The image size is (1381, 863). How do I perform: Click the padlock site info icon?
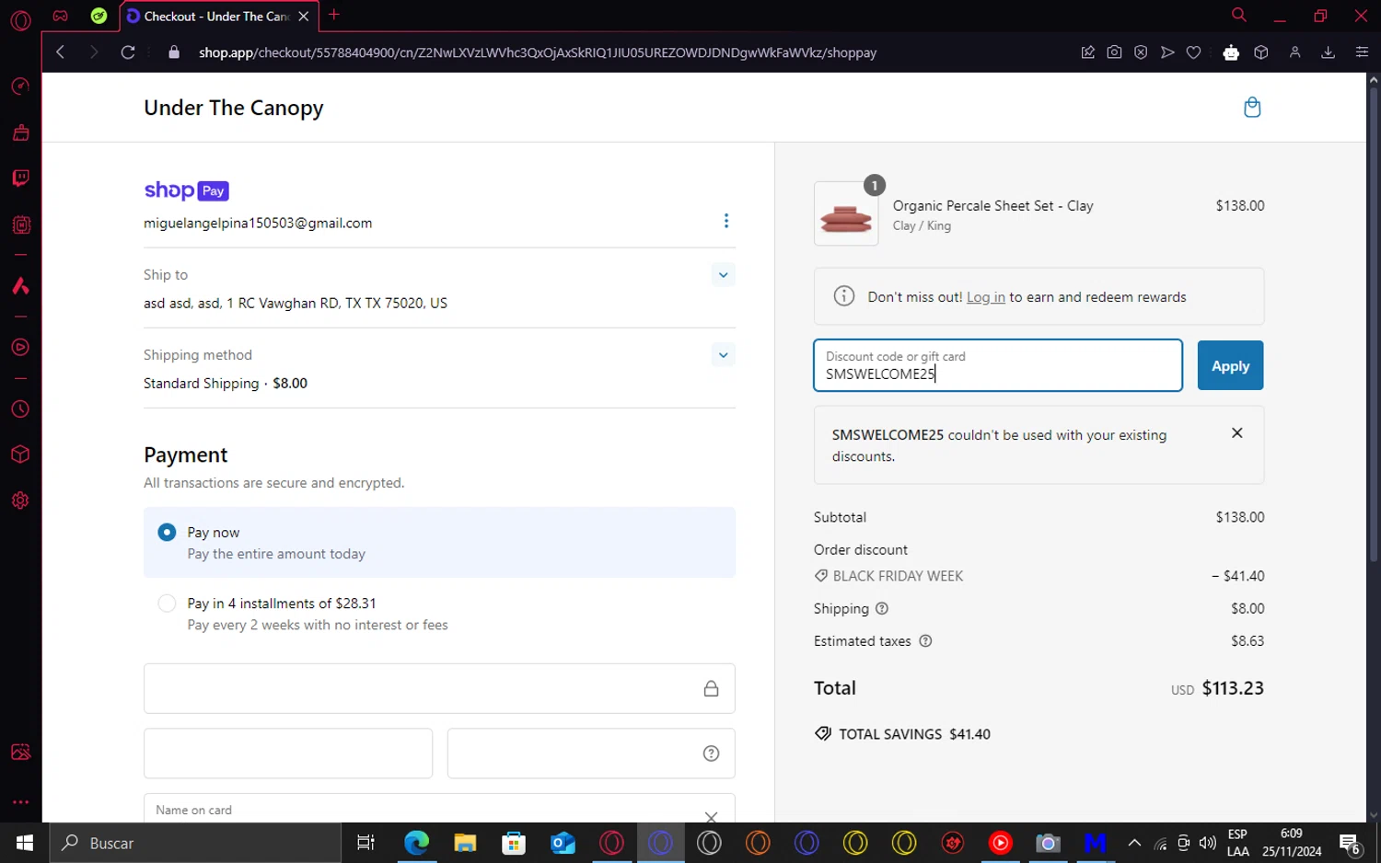click(x=174, y=52)
